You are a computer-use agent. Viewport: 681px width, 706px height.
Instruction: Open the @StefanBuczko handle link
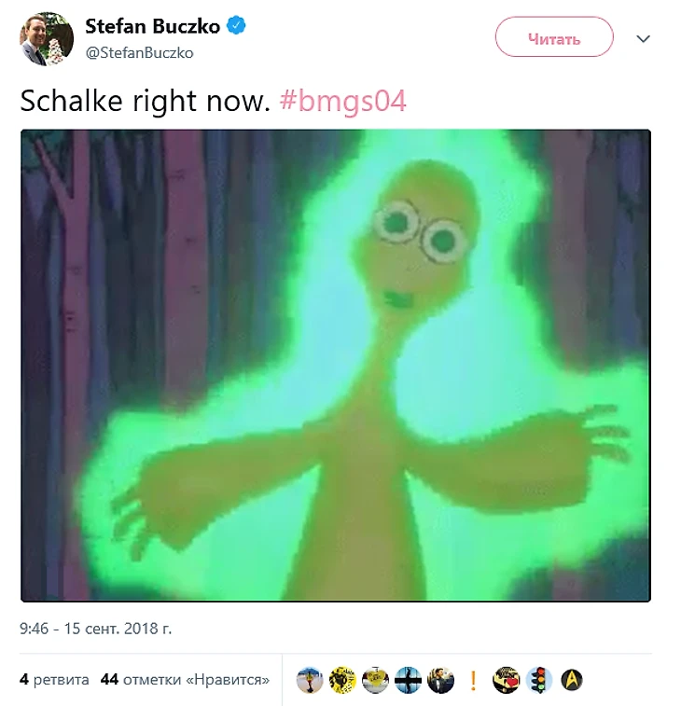click(x=139, y=52)
